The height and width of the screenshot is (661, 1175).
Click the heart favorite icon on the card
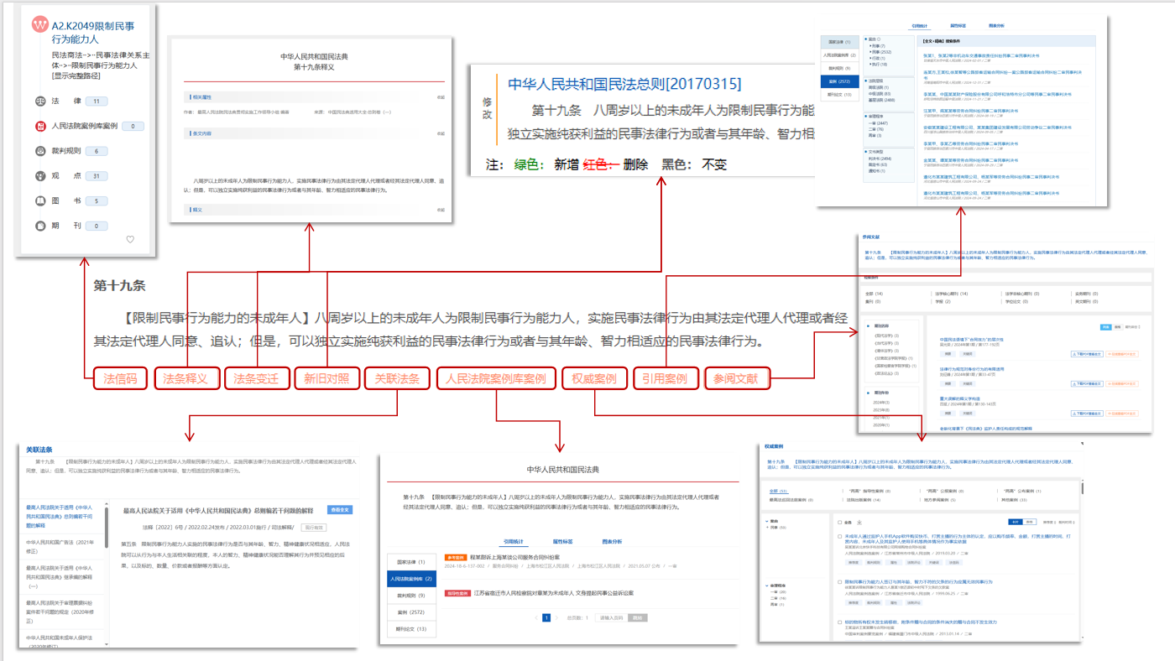[x=130, y=240]
